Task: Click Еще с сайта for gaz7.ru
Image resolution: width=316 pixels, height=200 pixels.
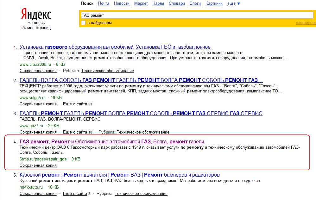Action: (x=75, y=132)
